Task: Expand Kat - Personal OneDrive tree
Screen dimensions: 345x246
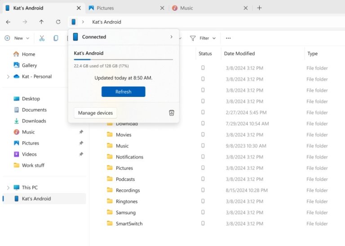Action: pyautogui.click(x=8, y=77)
